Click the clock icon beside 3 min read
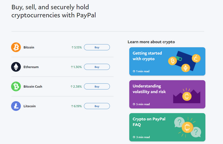This screenshot has width=223, height=144. [x=134, y=137]
